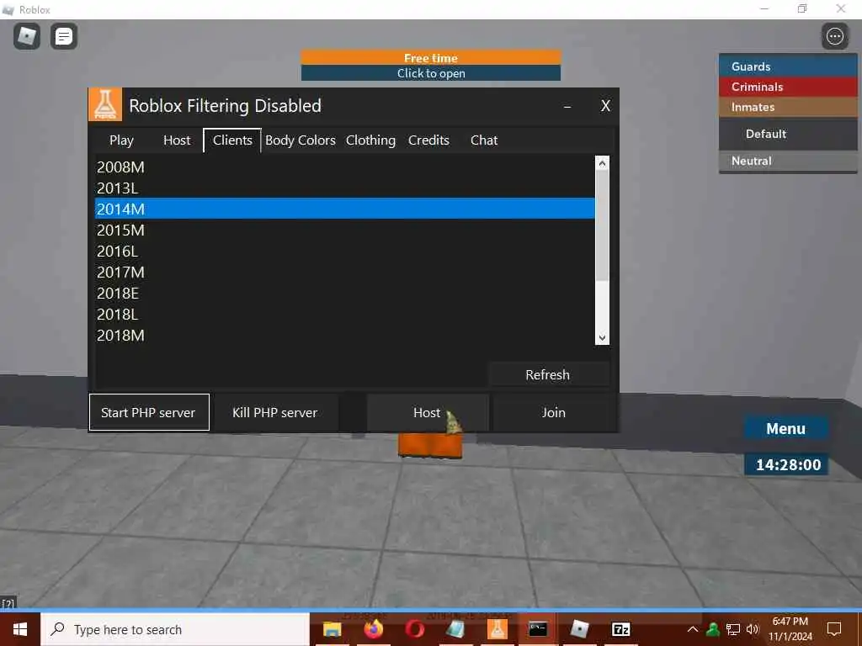Select the 2014M client row
Image resolution: width=862 pixels, height=646 pixels.
coord(344,209)
